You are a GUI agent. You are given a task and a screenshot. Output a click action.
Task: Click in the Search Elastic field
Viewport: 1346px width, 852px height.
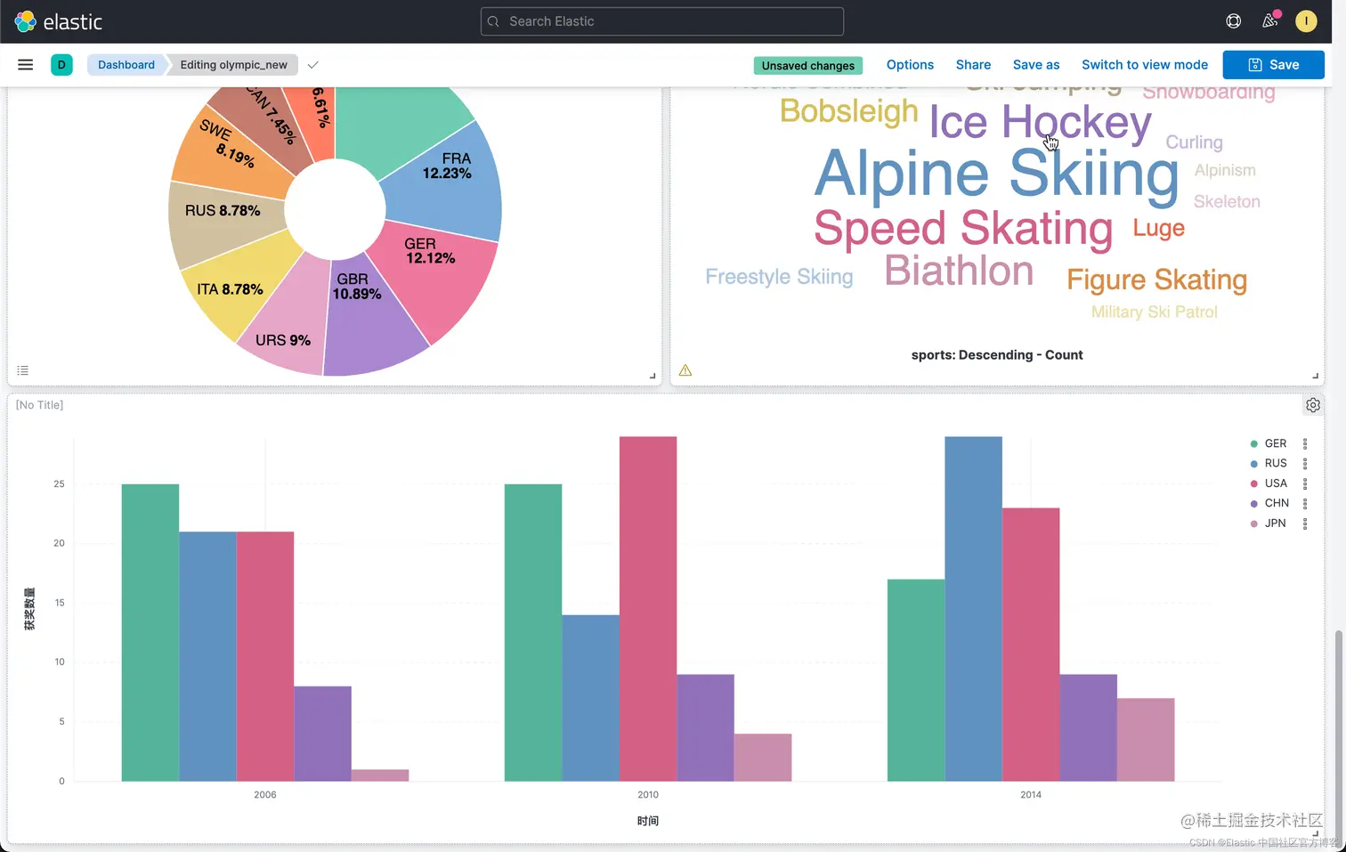662,21
